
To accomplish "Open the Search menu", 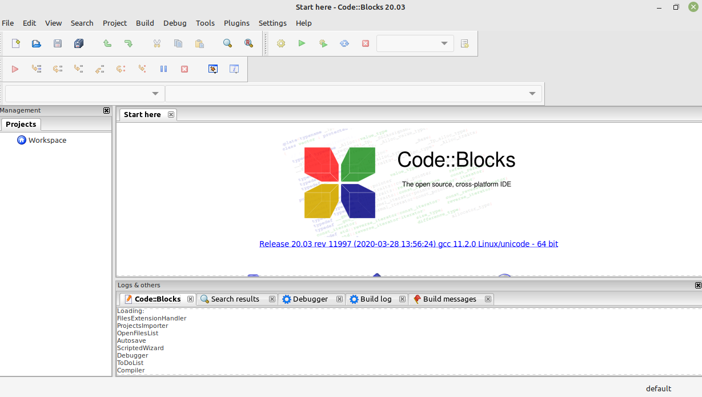I will [82, 23].
